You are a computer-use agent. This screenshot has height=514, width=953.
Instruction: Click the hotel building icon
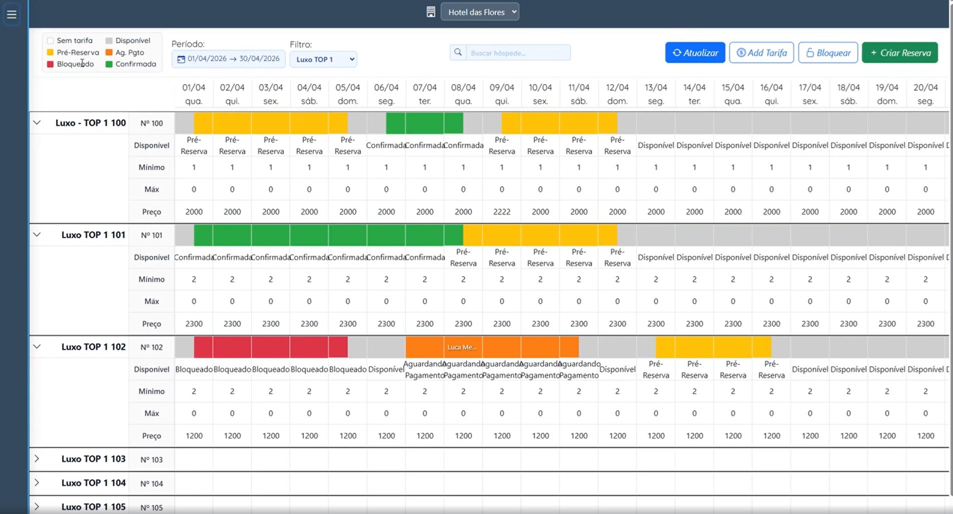[431, 12]
